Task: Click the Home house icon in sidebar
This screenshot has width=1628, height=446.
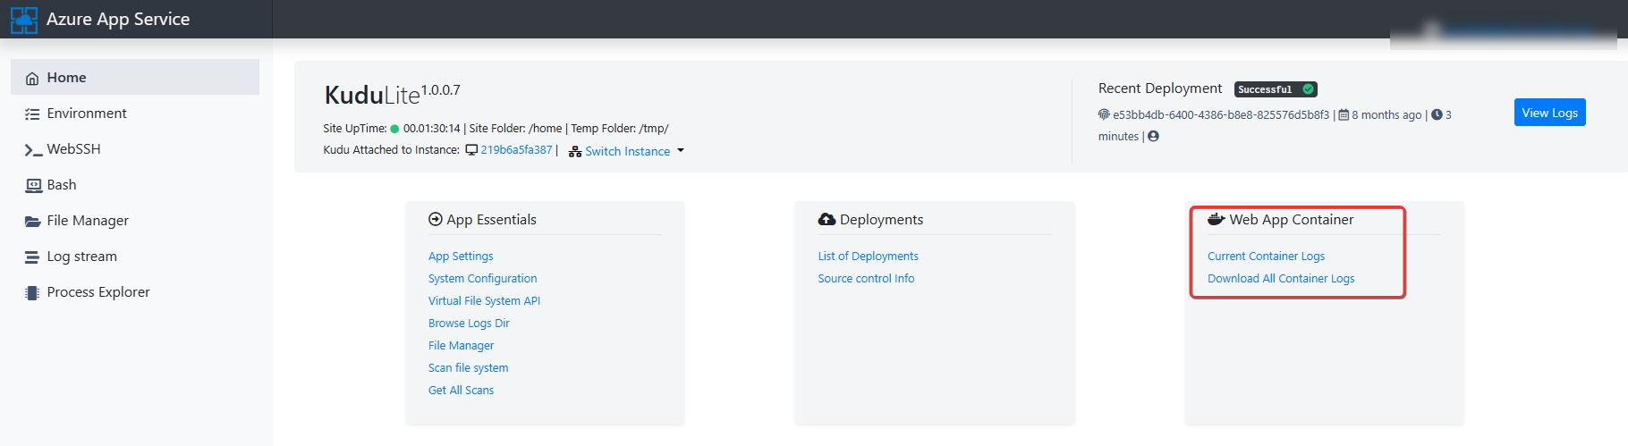Action: (32, 79)
